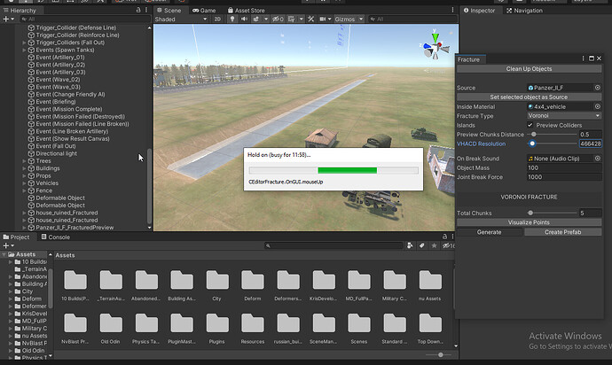Switch to the Asset Store tab
This screenshot has height=365, width=612.
[x=247, y=11]
